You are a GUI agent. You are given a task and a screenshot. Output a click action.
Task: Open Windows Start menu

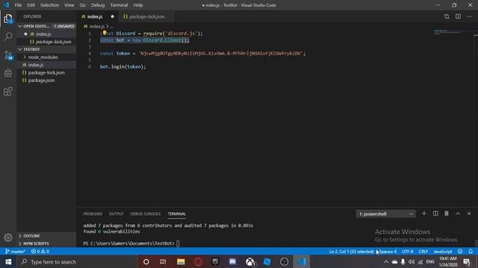[8, 261]
